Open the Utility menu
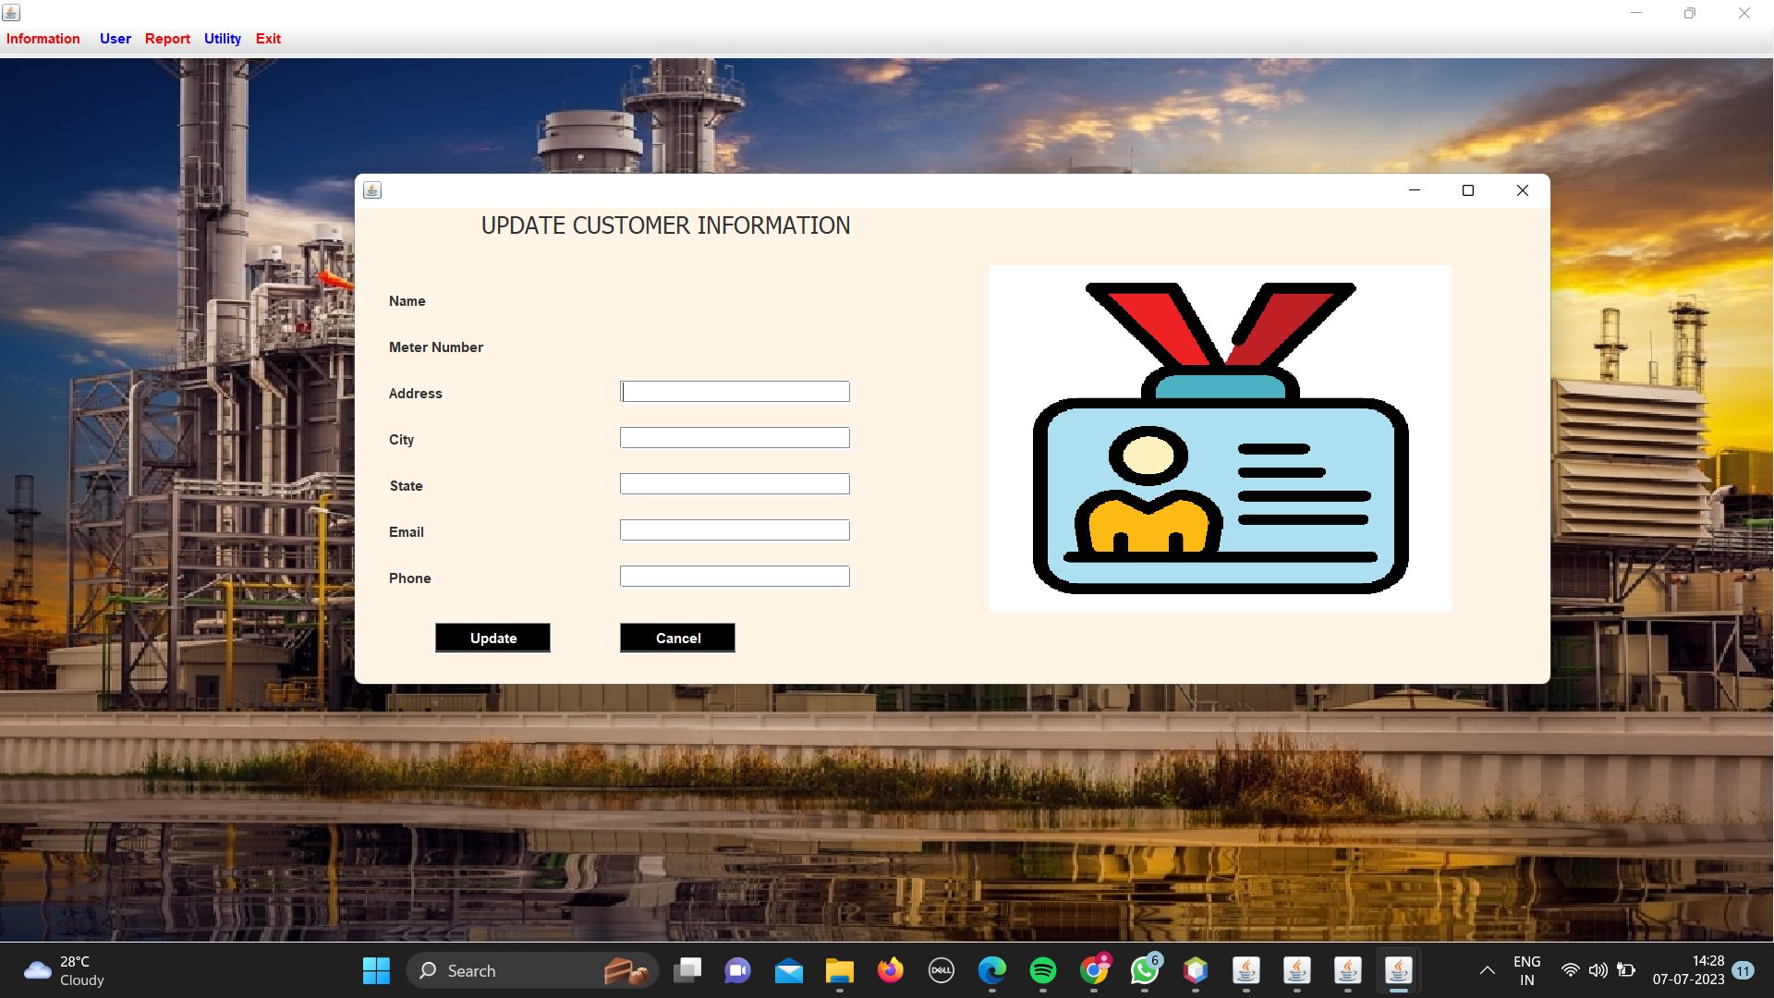 coord(222,39)
